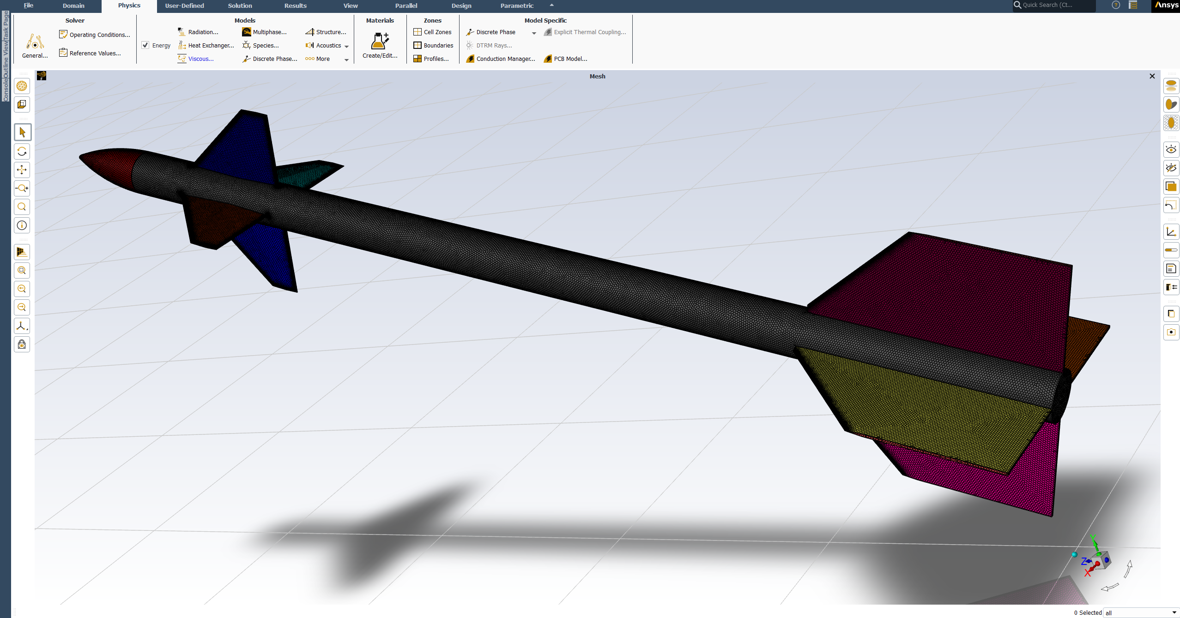1180x618 pixels.
Task: Click the zoom to area magnifier
Action: coord(22,207)
